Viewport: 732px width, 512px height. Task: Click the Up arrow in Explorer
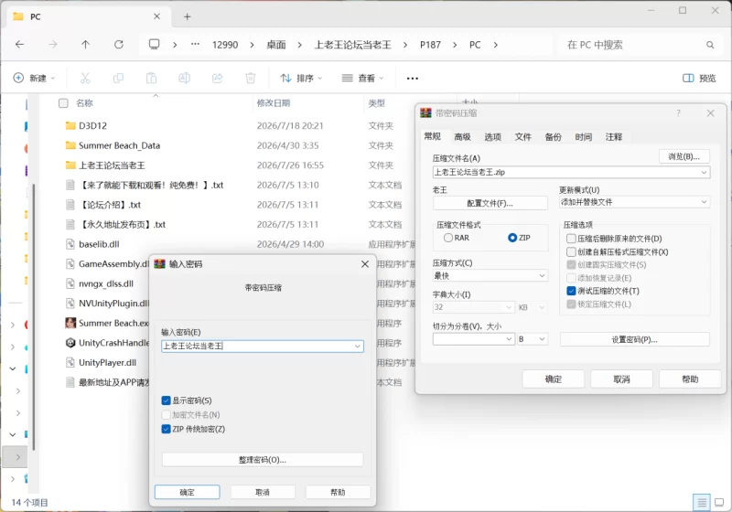point(85,44)
